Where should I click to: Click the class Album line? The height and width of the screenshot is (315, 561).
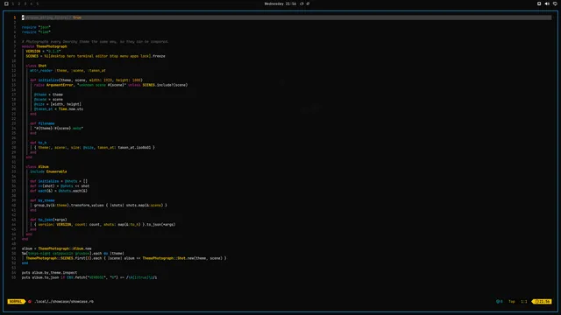tap(37, 167)
